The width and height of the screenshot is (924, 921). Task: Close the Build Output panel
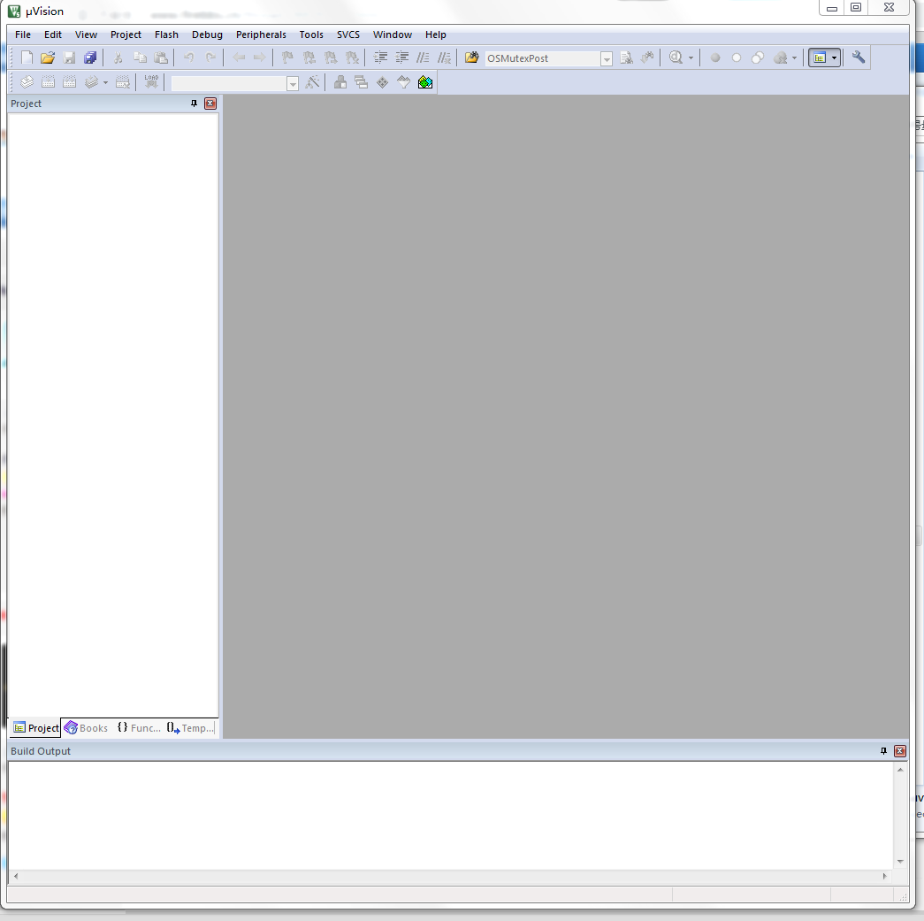pos(900,751)
